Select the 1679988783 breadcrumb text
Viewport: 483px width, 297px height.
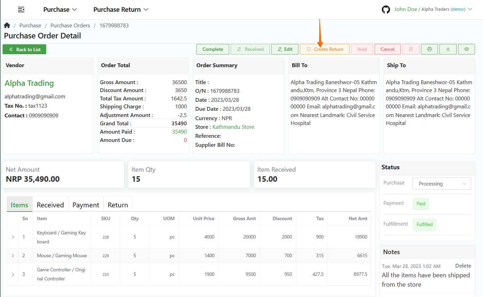[x=114, y=26]
